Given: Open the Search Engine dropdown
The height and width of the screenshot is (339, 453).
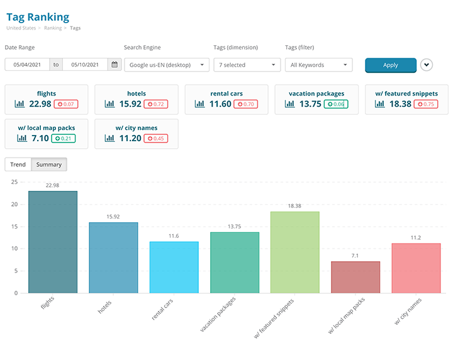Looking at the screenshot, I should [x=167, y=65].
